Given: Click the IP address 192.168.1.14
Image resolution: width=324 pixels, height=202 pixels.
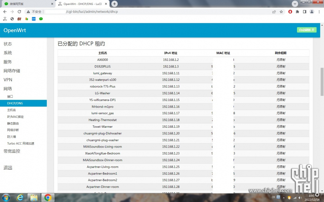Looking at the screenshot, I should pyautogui.click(x=171, y=93).
